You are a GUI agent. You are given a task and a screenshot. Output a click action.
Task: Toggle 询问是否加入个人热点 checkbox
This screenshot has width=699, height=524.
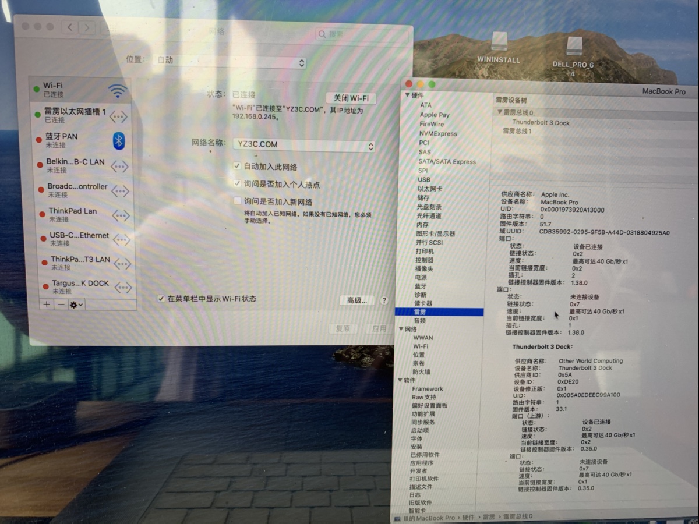[237, 184]
